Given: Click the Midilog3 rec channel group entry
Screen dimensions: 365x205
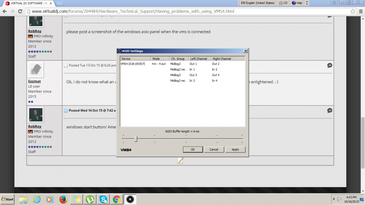Looking at the screenshot, I should [x=177, y=81].
